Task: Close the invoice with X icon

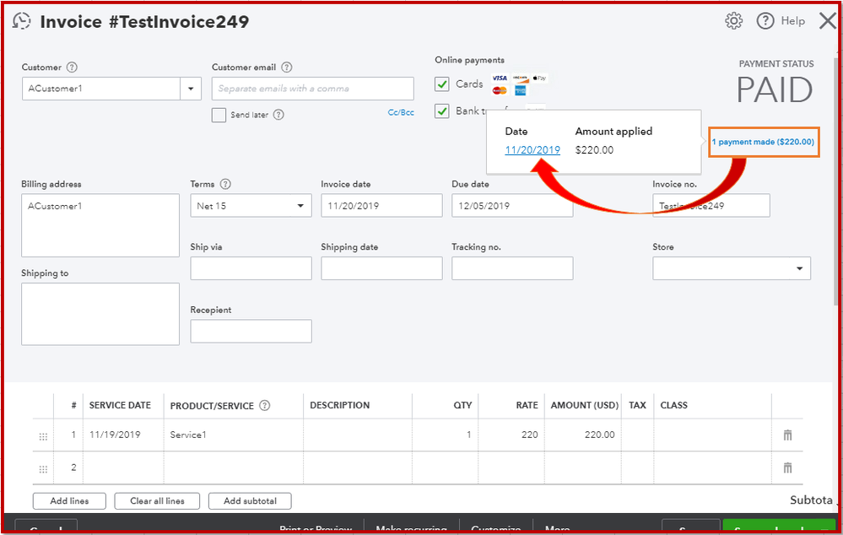Action: (x=829, y=21)
